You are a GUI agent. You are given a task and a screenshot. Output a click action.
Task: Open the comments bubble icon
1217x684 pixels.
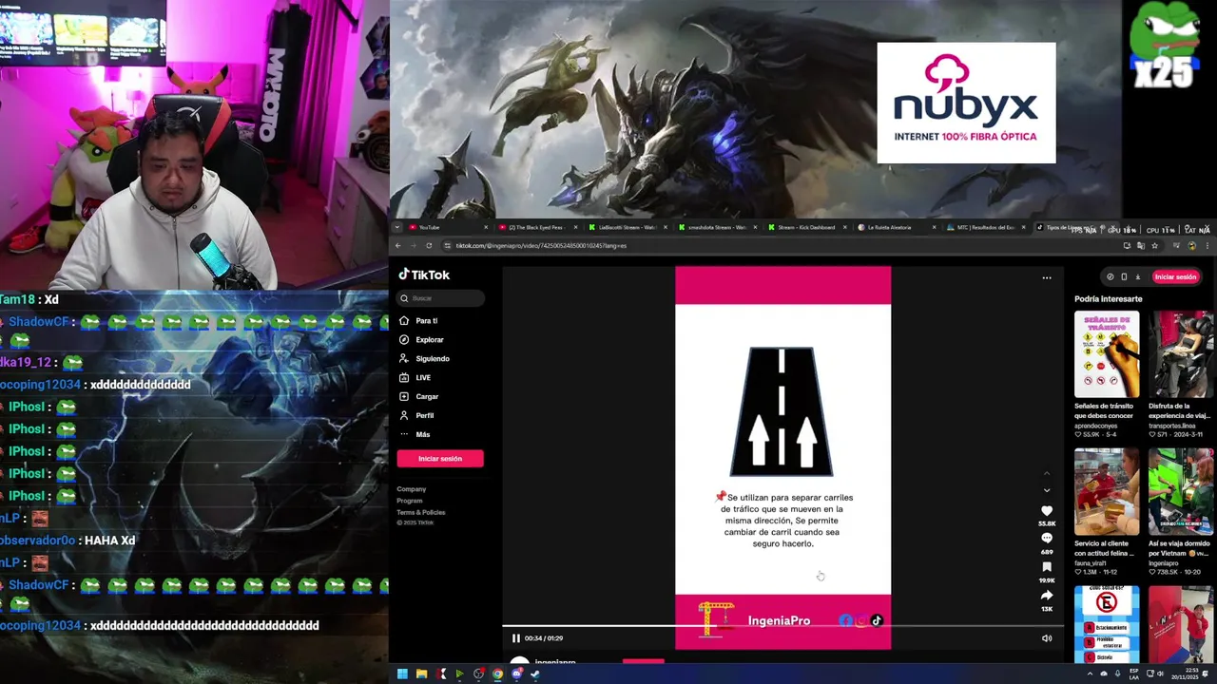point(1047,539)
